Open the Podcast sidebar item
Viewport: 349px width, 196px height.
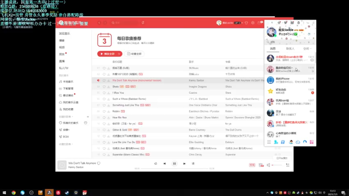click(x=62, y=40)
